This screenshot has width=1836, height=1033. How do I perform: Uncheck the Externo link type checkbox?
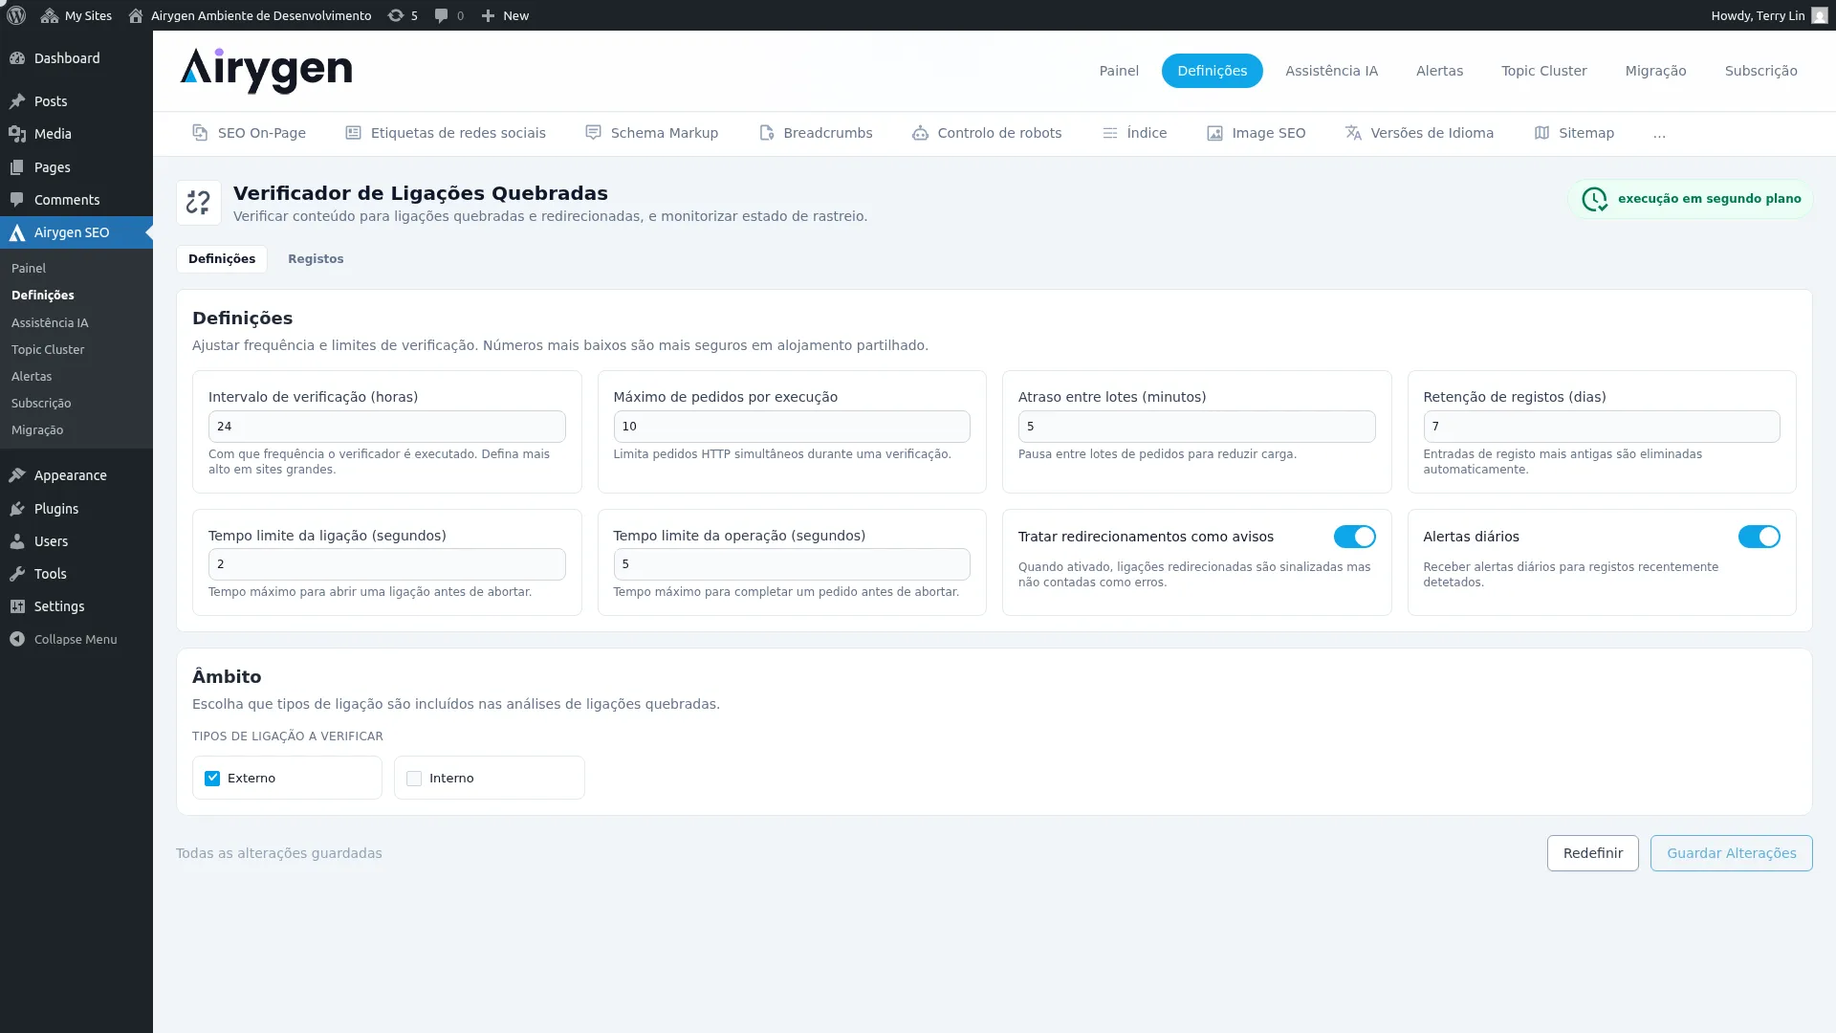(212, 779)
